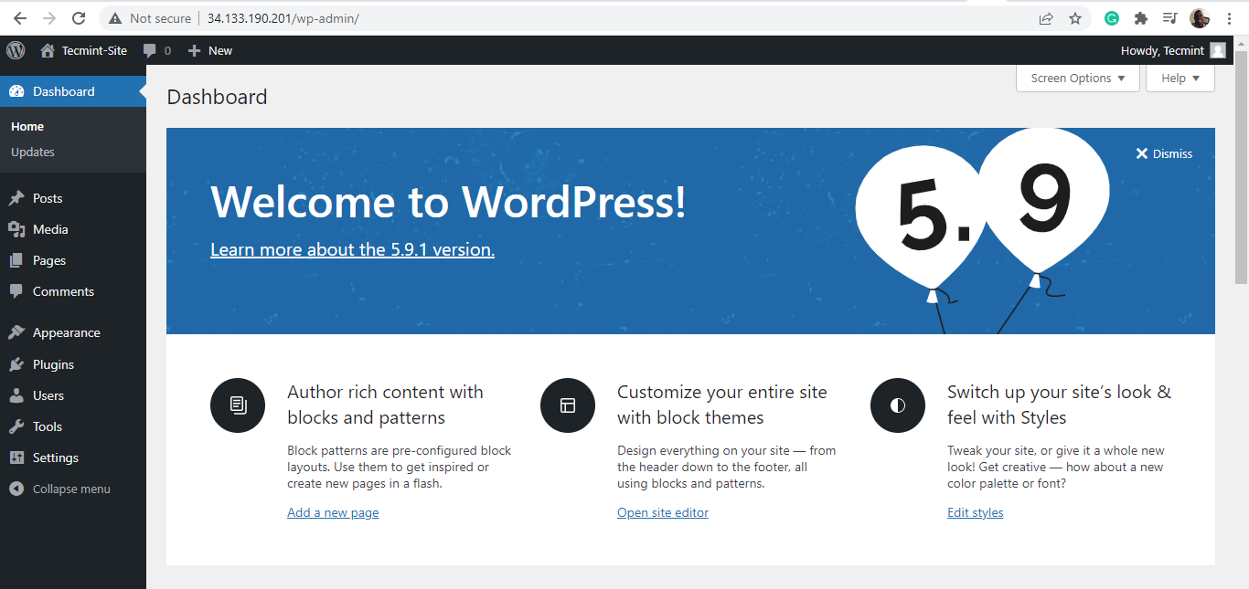Screen dimensions: 1249x589
Task: Click Learn more about the 5.9.1 version
Action: [x=352, y=249]
